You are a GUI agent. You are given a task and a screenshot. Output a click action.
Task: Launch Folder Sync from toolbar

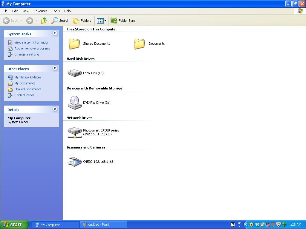[123, 21]
